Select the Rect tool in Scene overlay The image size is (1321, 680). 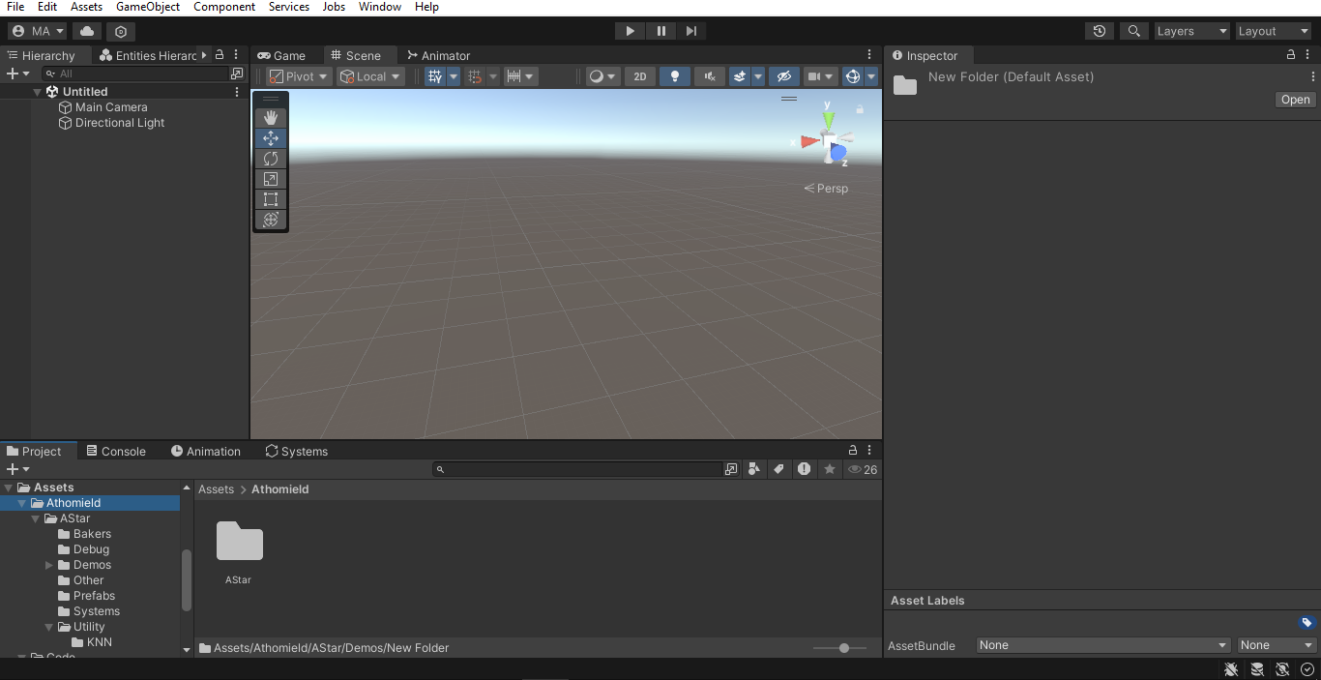(271, 199)
